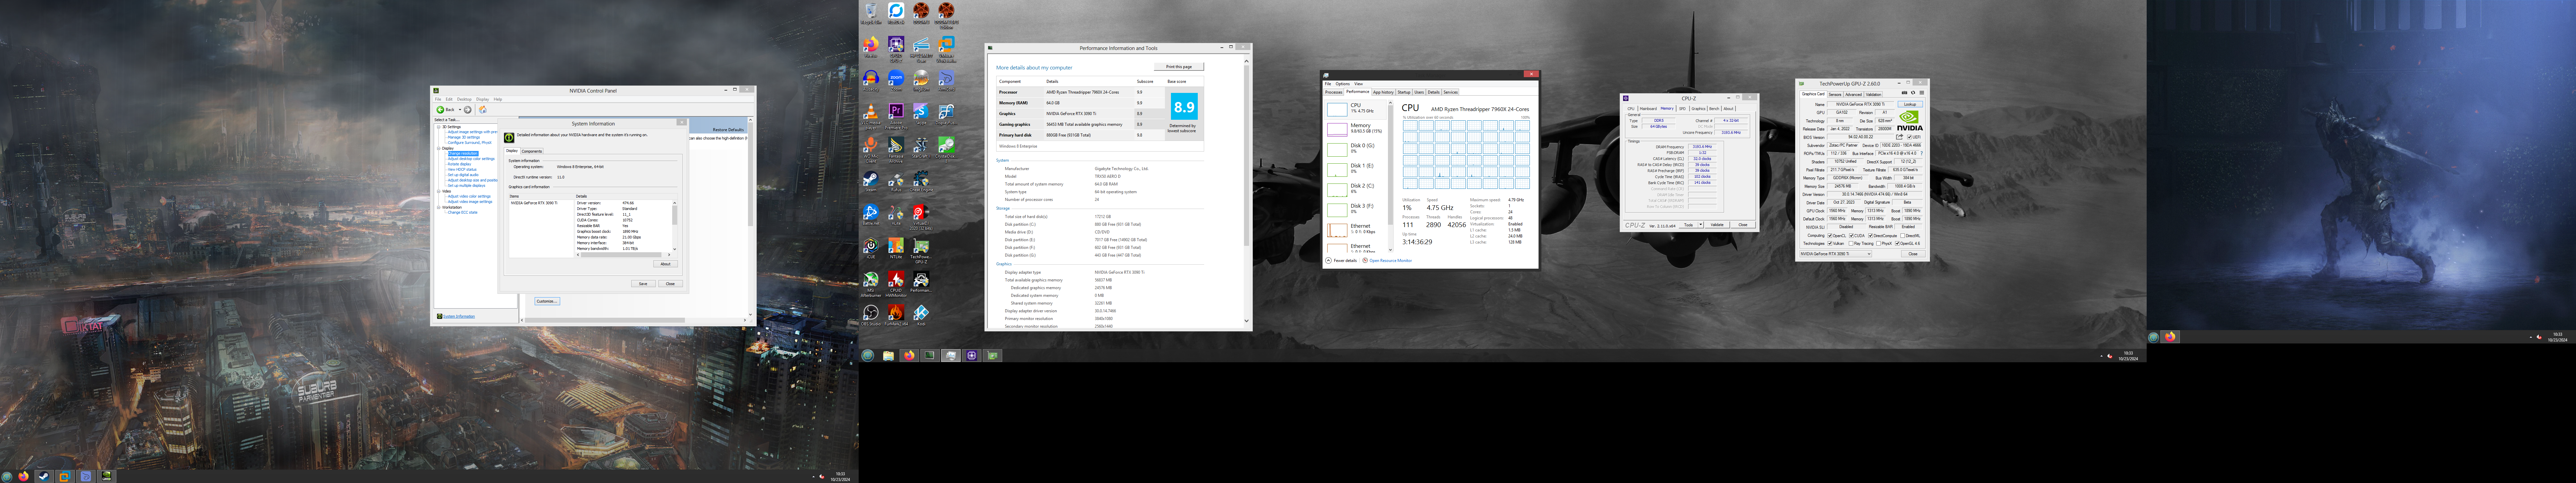Collapse 3D Settings tree node
This screenshot has height=483, width=2576.
click(x=439, y=127)
